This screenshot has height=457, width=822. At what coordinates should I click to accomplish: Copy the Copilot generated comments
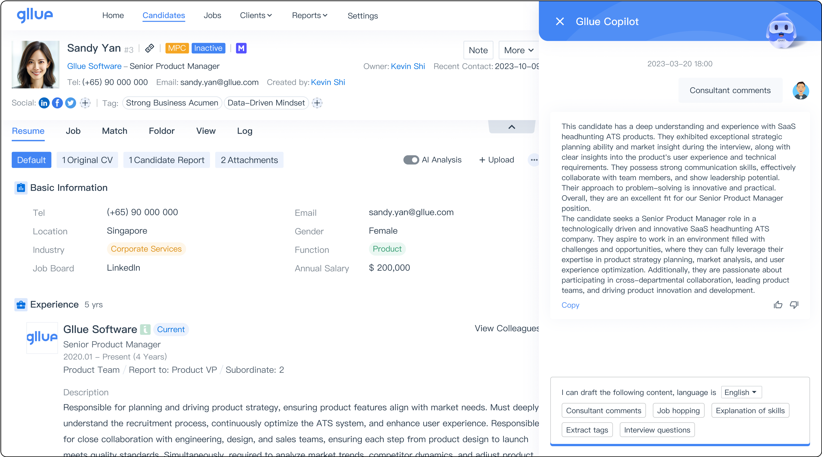pyautogui.click(x=570, y=305)
